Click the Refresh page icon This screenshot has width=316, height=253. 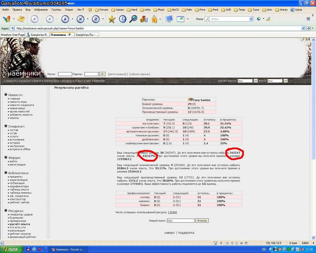click(96, 19)
